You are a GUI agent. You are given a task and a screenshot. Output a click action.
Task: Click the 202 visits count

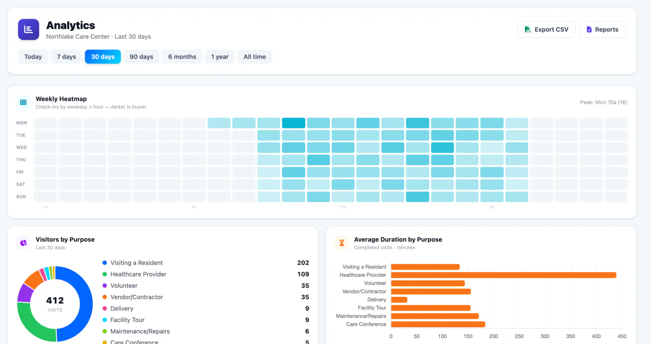pyautogui.click(x=303, y=263)
